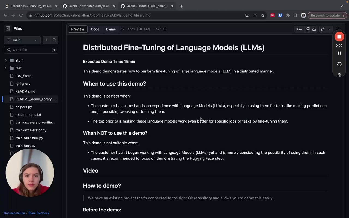Collapse the file tree sidebar icon
349x218 pixels.
point(8,28)
